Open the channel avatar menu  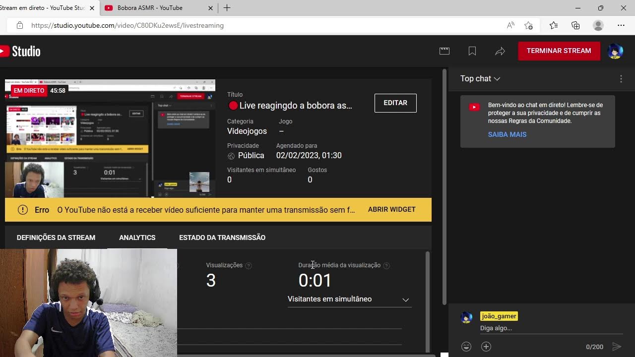[x=615, y=51]
